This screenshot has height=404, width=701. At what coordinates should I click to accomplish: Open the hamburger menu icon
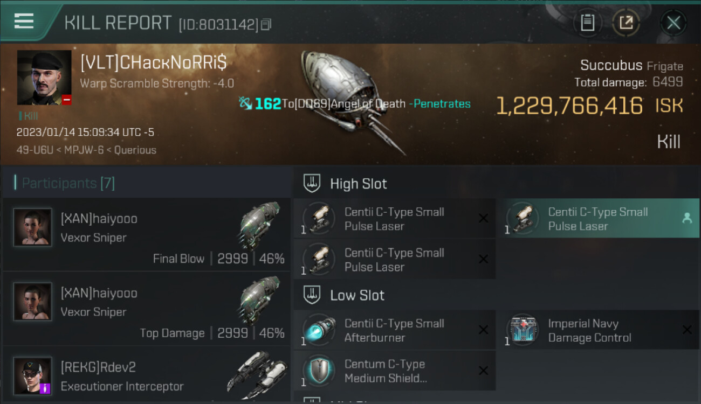point(24,21)
